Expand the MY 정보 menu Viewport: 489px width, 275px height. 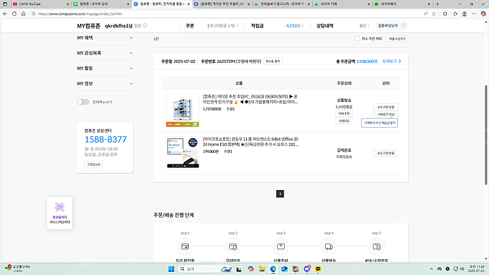(105, 84)
